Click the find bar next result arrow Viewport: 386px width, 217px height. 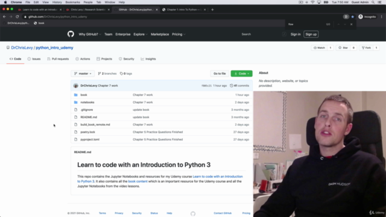tap(345, 24)
